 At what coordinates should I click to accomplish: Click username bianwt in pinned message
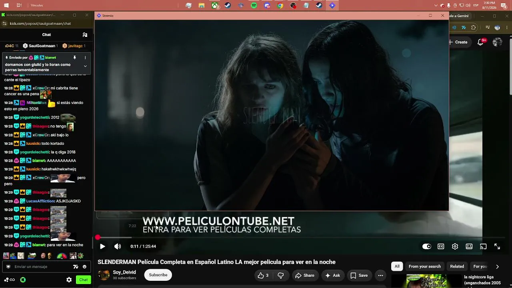coord(50,58)
